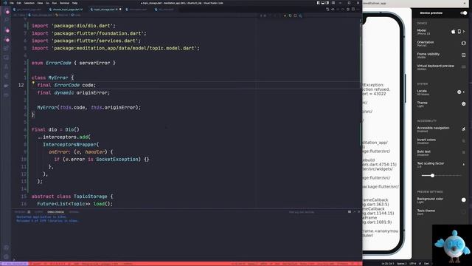
Task: Toggle Virtual keyboard preview
Action: point(464,67)
